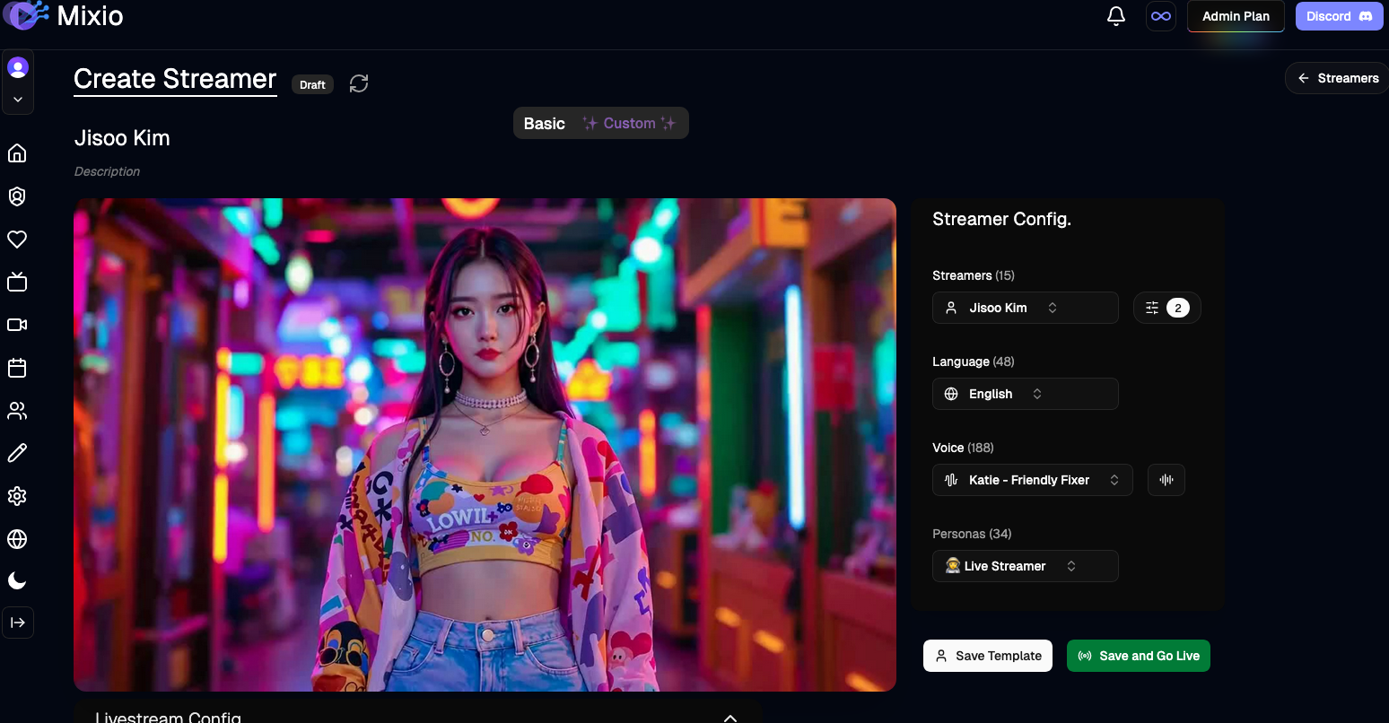Open the English language dropdown
Image resolution: width=1389 pixels, height=723 pixels.
(x=1025, y=394)
